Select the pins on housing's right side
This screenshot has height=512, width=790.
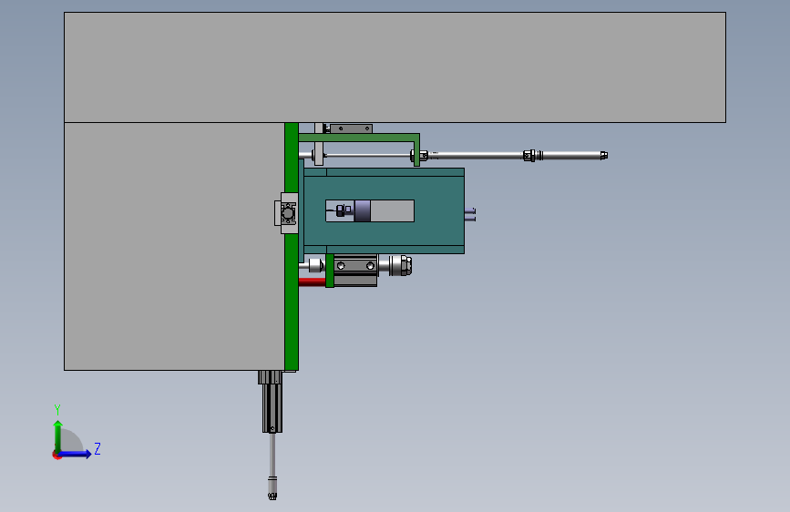(469, 214)
